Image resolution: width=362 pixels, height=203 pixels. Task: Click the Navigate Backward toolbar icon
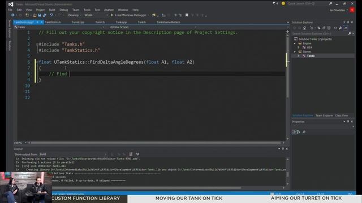pyautogui.click(x=12, y=15)
